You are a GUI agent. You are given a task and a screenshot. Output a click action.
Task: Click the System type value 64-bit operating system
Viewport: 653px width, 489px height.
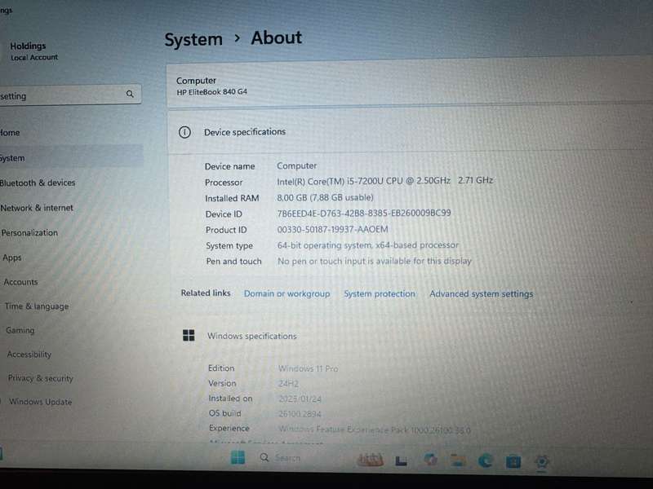(x=368, y=245)
